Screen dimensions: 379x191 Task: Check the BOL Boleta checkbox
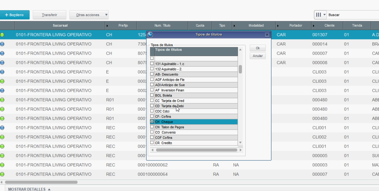click(x=152, y=95)
